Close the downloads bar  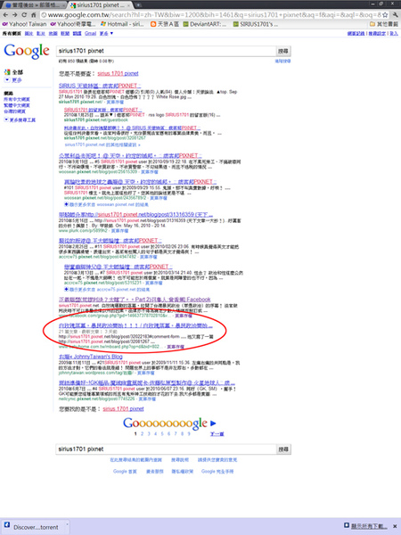pos(395,526)
